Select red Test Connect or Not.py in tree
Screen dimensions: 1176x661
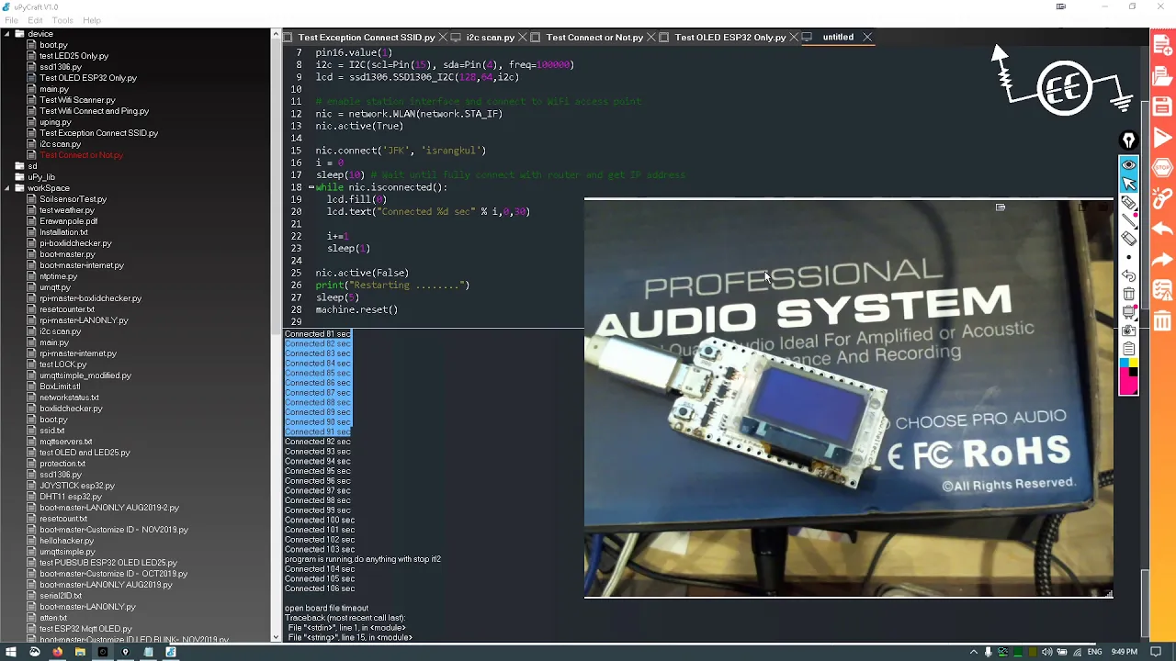[x=81, y=155]
